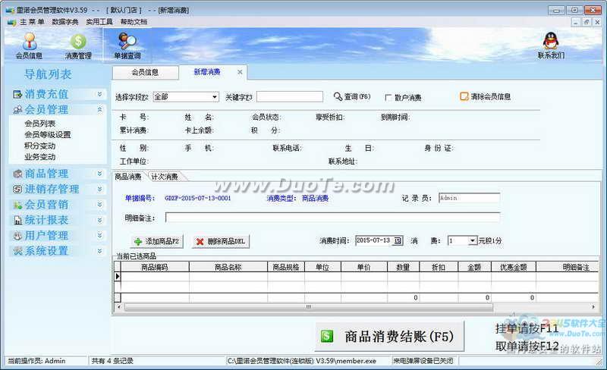
Task: Click the 清除会员信息 icon
Action: pos(464,96)
